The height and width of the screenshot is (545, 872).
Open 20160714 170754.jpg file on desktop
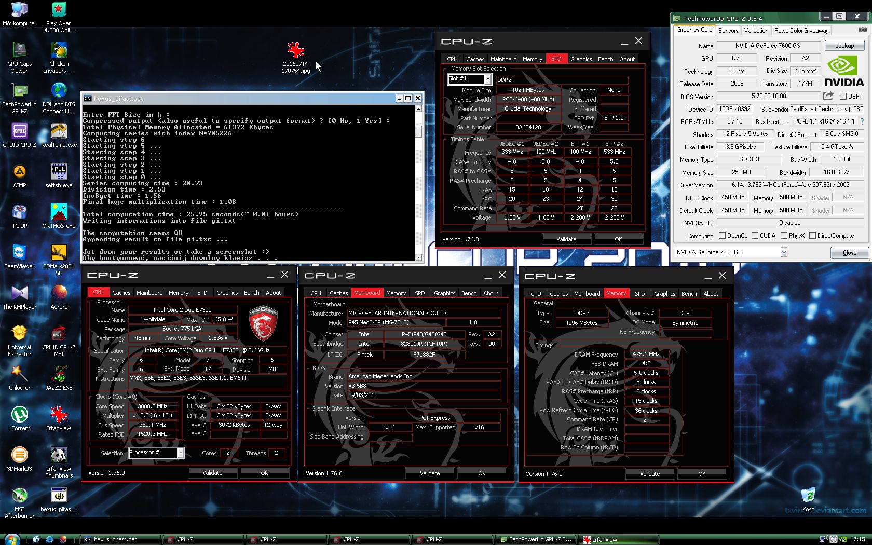(296, 57)
